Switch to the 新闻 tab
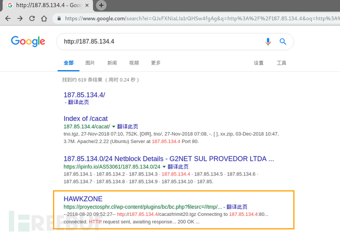Image resolution: width=340 pixels, height=235 pixels. (x=112, y=63)
